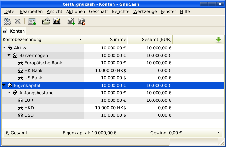Click the Open account folder icon
The width and height of the screenshot is (226, 147).
(46, 21)
